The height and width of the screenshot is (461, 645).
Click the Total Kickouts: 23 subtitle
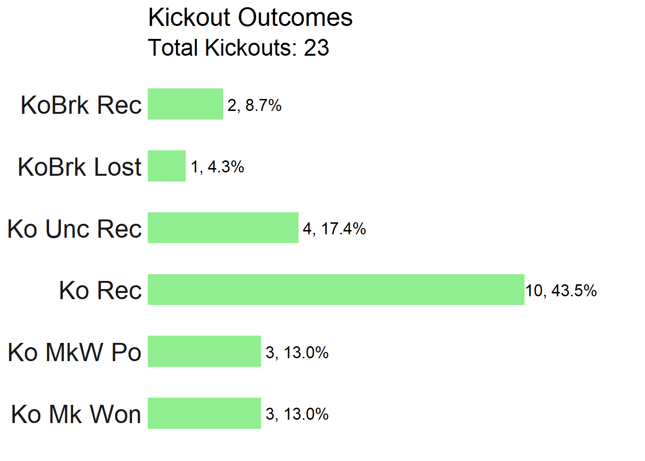coord(239,48)
